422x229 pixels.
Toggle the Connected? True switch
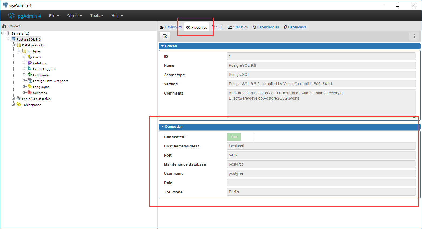click(240, 137)
